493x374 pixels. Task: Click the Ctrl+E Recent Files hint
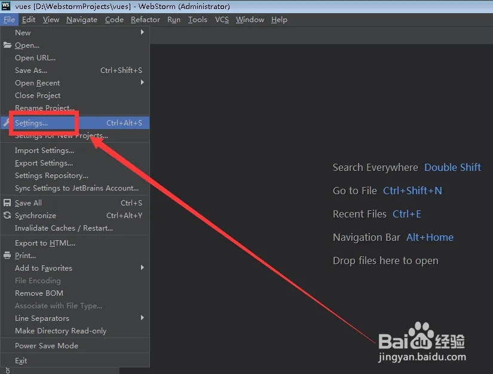(406, 214)
